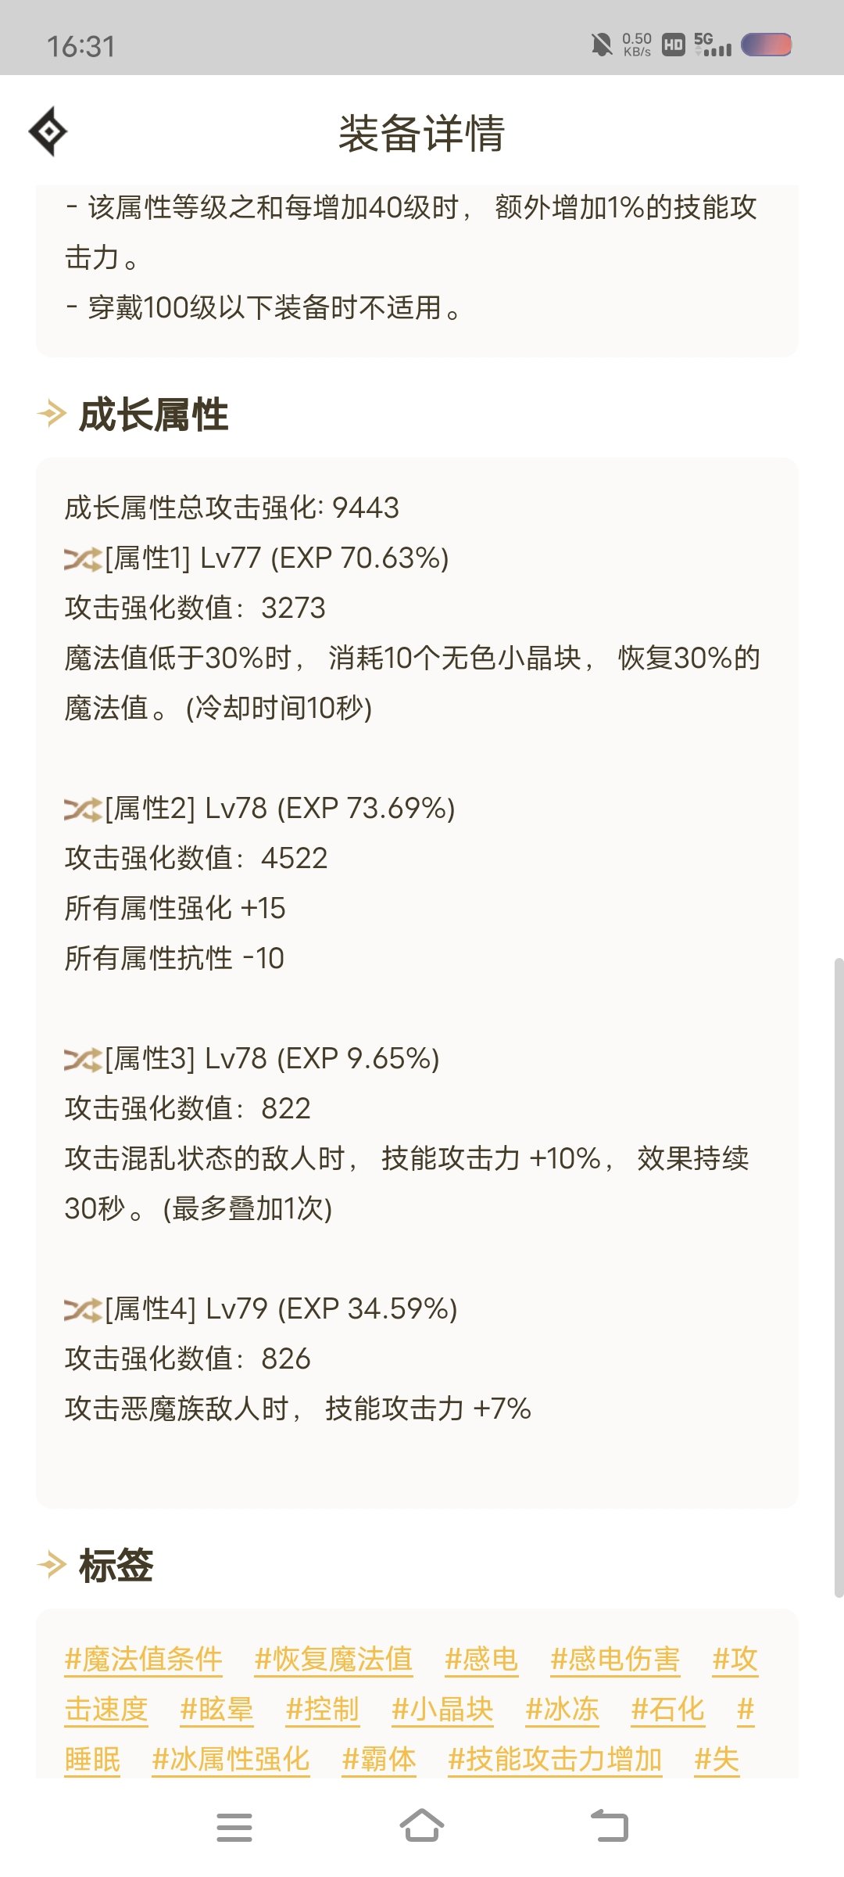Open the #感电伤害 tag
This screenshot has width=844, height=1877.
tap(616, 1659)
